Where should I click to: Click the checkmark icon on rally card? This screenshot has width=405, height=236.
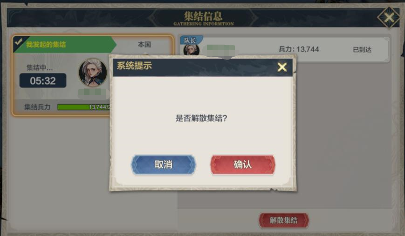point(19,41)
